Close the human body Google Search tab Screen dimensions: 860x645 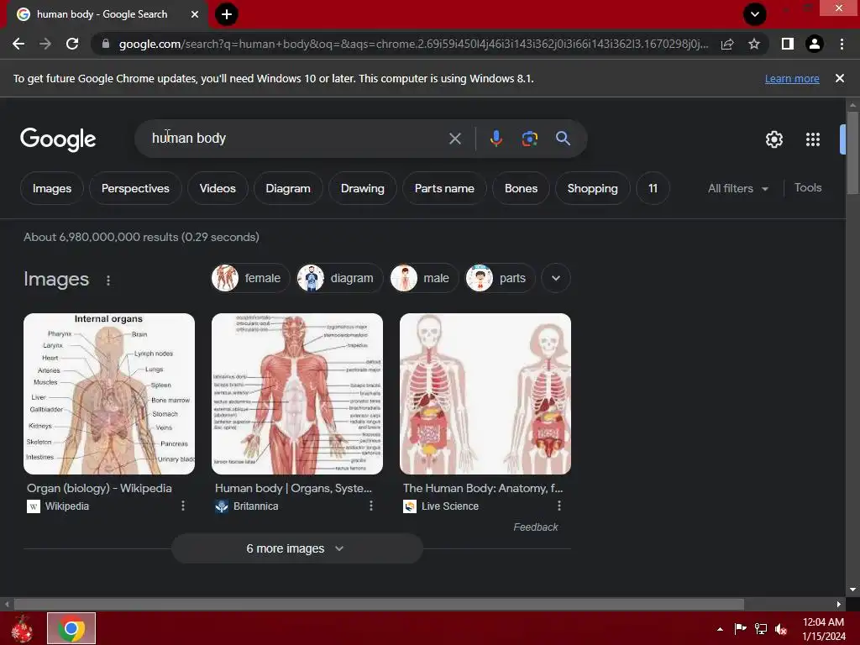point(195,14)
